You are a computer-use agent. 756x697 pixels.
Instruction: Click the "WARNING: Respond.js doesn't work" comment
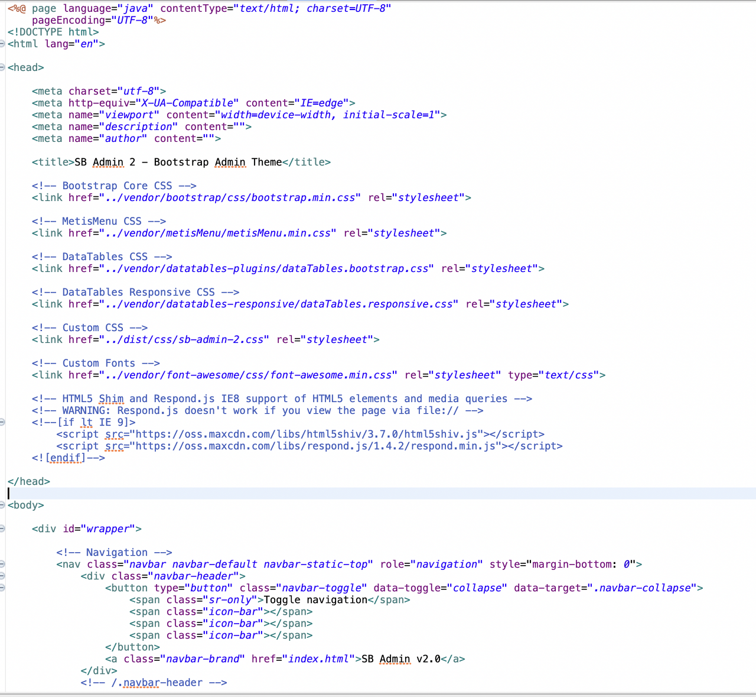click(x=258, y=410)
